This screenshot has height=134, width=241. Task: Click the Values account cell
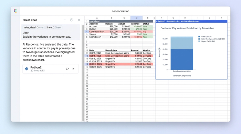[97, 34]
